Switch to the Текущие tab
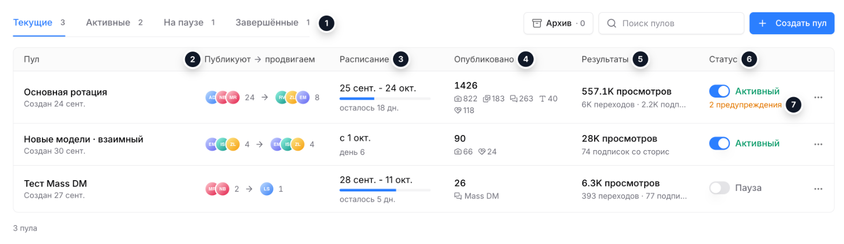This screenshot has width=844, height=244. [x=39, y=23]
